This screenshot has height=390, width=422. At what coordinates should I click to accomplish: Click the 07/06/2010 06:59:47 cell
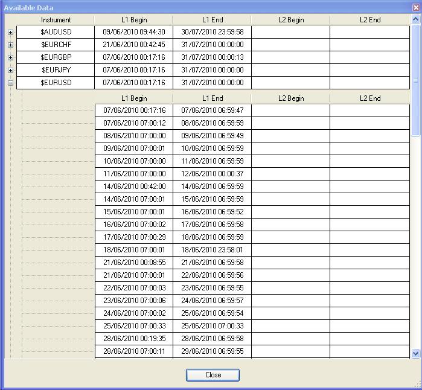(x=213, y=110)
